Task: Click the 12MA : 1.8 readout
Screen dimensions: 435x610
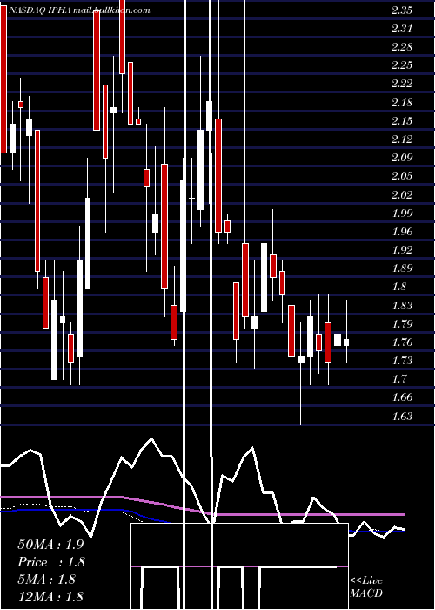Action: point(50,597)
